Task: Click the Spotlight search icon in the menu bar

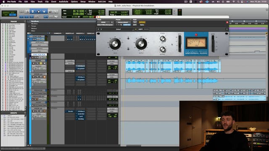Action: (x=238, y=2)
